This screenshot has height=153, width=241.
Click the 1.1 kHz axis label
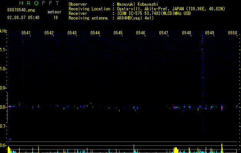3,50
